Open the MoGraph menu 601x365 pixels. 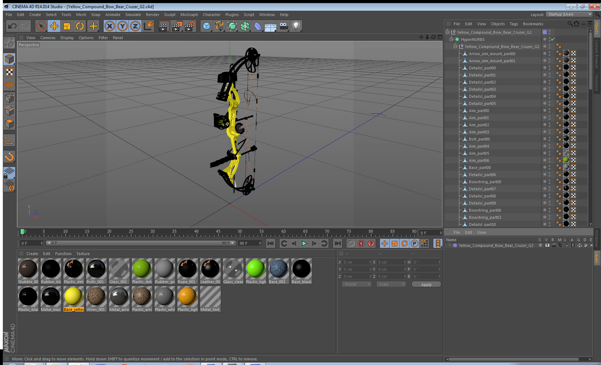[189, 15]
